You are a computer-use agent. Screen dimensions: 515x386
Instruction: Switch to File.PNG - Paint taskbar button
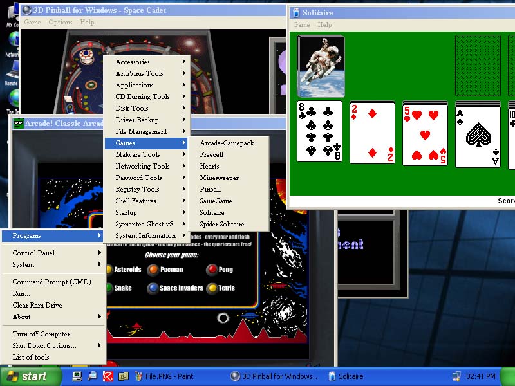point(169,376)
